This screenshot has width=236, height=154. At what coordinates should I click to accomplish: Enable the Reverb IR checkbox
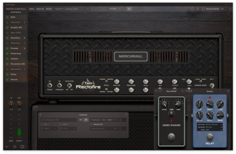tap(92, 124)
